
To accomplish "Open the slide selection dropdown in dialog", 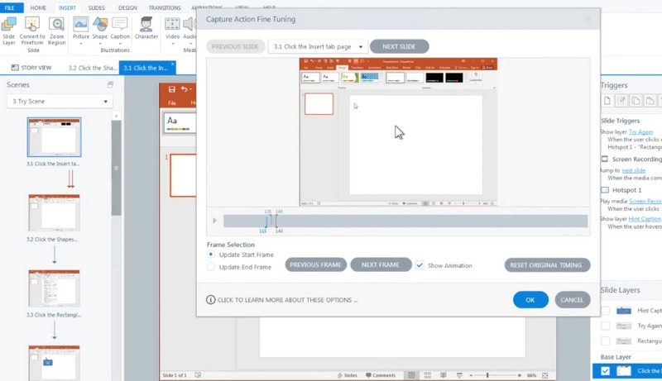I will pyautogui.click(x=318, y=46).
